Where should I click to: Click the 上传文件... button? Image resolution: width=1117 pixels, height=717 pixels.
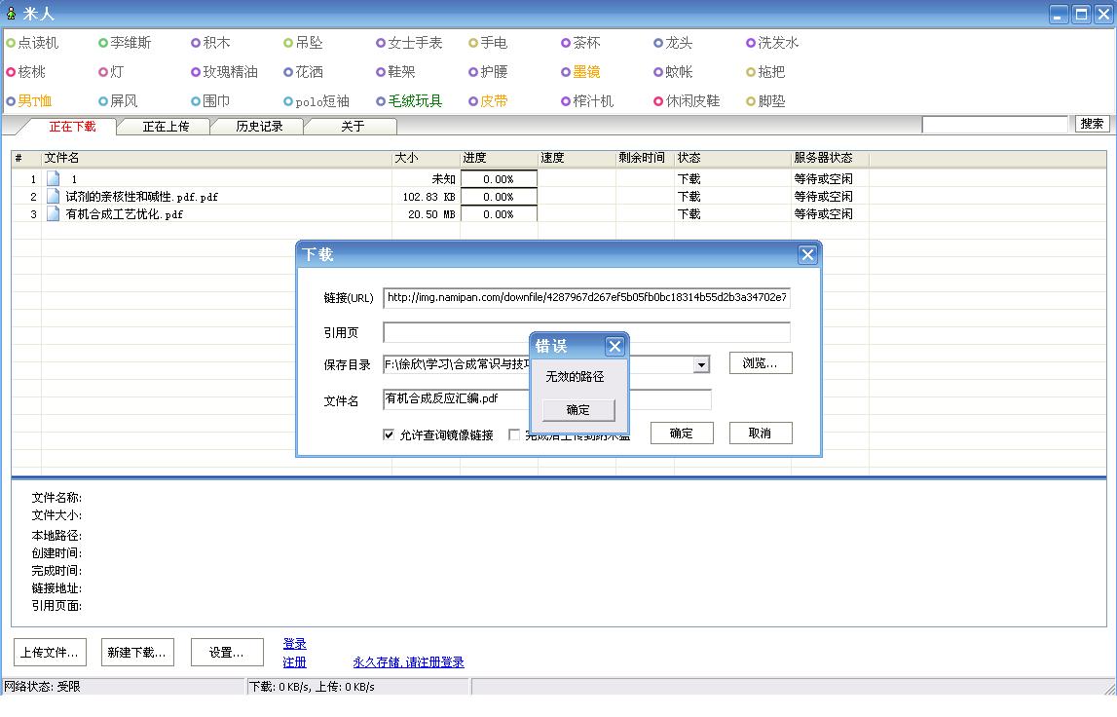tap(50, 652)
